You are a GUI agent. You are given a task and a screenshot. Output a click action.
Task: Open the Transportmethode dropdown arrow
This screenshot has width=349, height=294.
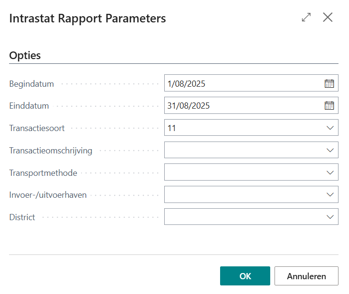click(x=330, y=172)
